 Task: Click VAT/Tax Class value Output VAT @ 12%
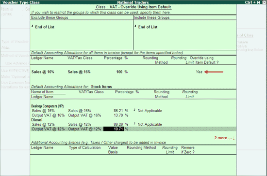(84, 129)
